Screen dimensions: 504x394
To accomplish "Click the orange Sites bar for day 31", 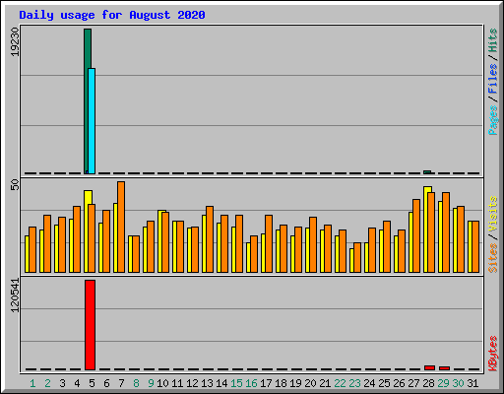I will (x=475, y=246).
